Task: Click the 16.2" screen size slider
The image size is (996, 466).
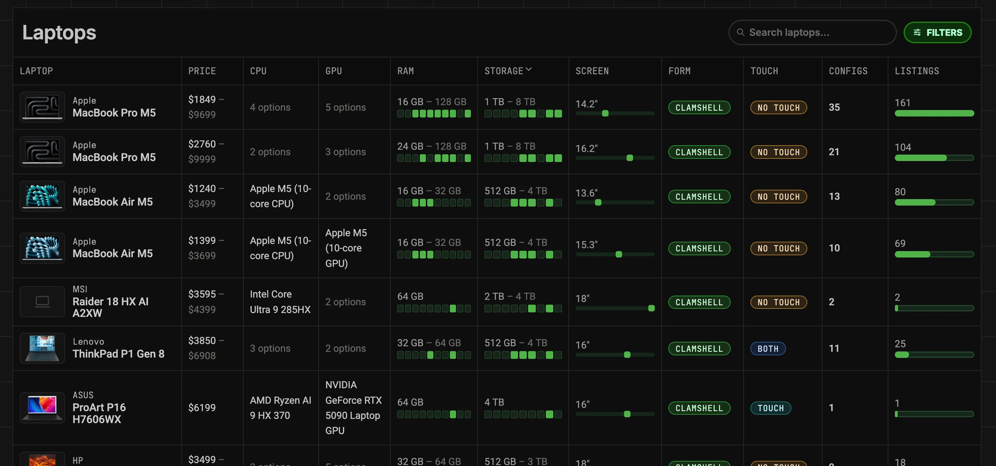Action: pyautogui.click(x=615, y=158)
